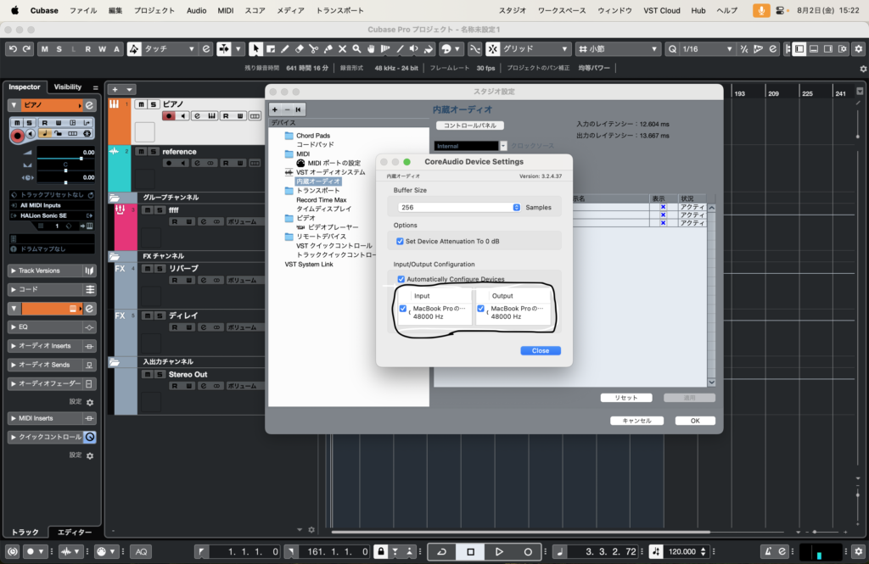Click the transport Record button
The height and width of the screenshot is (564, 869).
pos(528,551)
